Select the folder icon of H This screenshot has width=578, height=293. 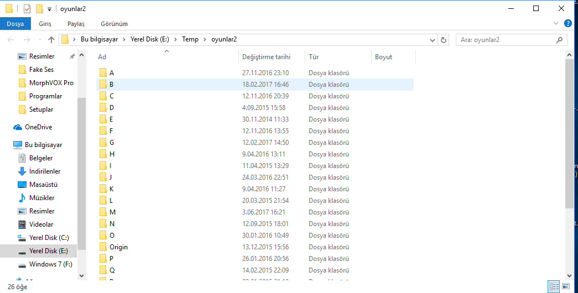(103, 154)
